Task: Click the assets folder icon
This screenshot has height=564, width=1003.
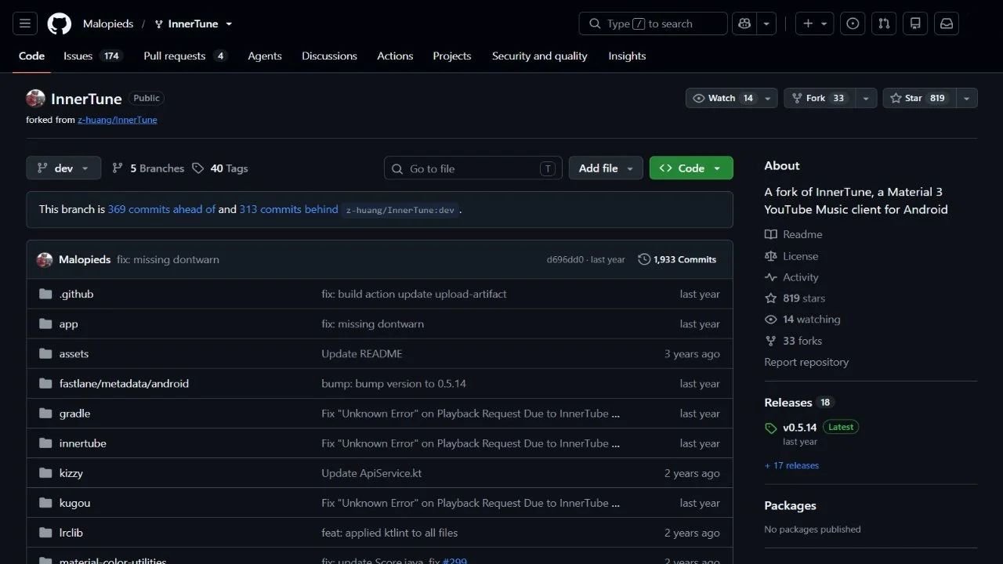Action: click(45, 353)
